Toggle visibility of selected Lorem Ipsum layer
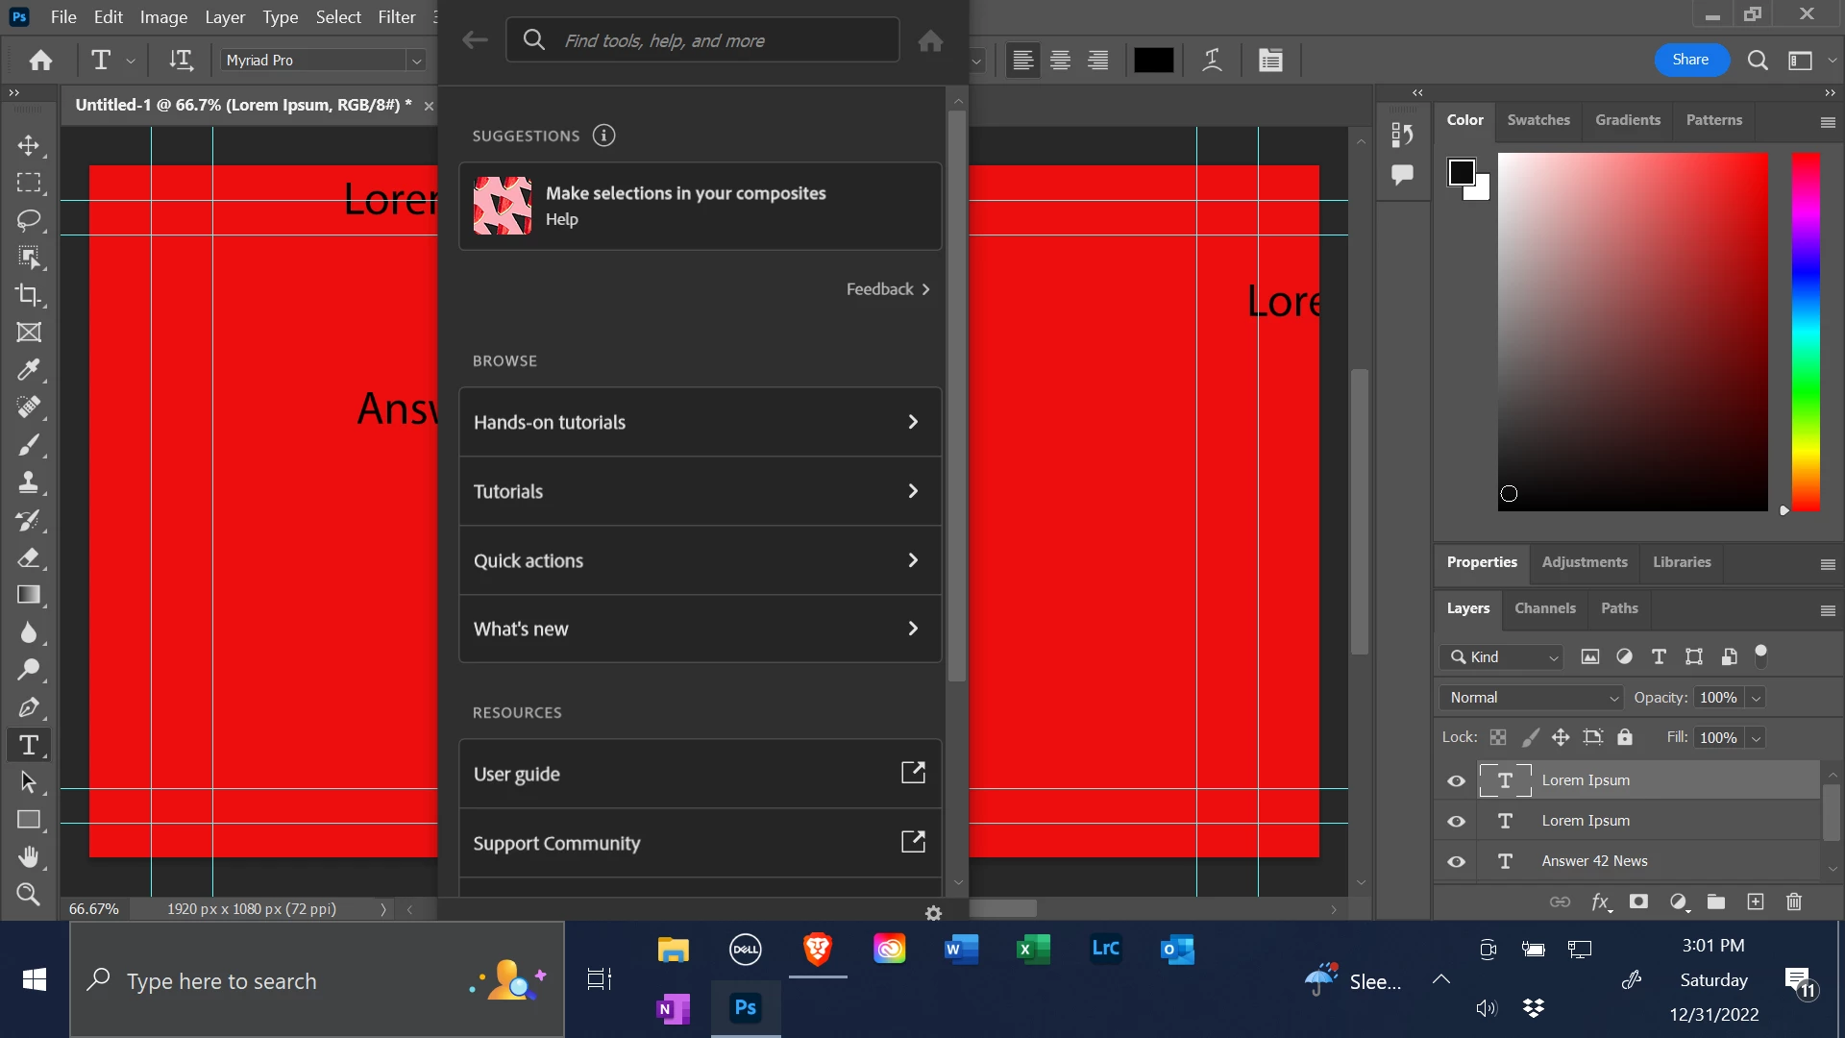Image resolution: width=1845 pixels, height=1038 pixels. pyautogui.click(x=1457, y=780)
